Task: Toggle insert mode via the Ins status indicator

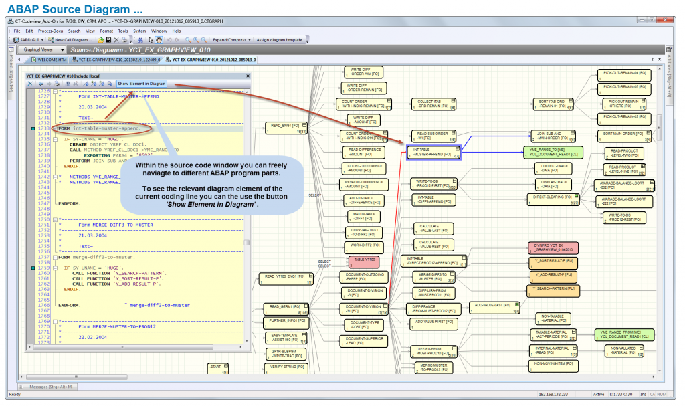Action: coord(644,394)
